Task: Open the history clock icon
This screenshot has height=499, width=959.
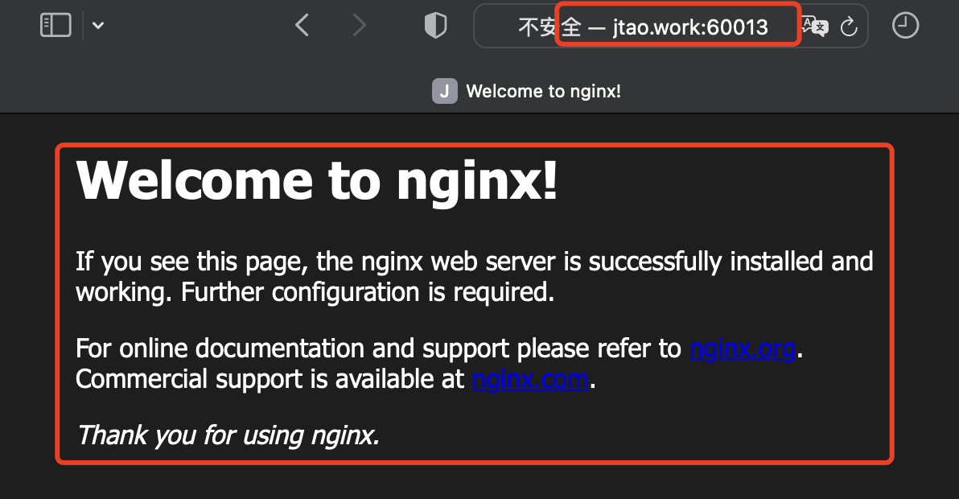Action: pyautogui.click(x=905, y=26)
